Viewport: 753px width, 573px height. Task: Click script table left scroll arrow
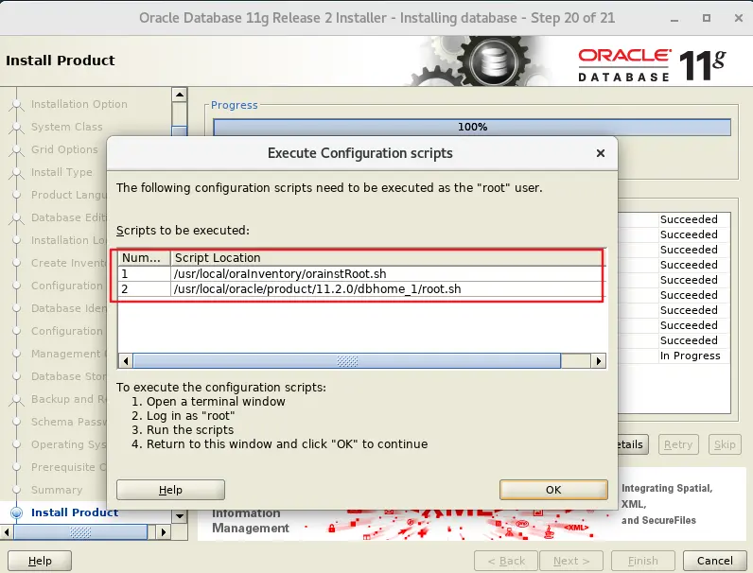tap(125, 361)
